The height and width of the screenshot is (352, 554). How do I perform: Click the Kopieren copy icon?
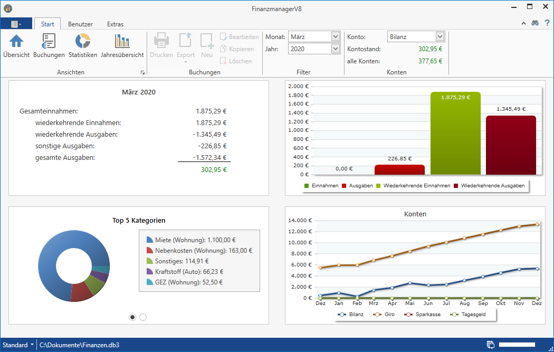click(223, 49)
